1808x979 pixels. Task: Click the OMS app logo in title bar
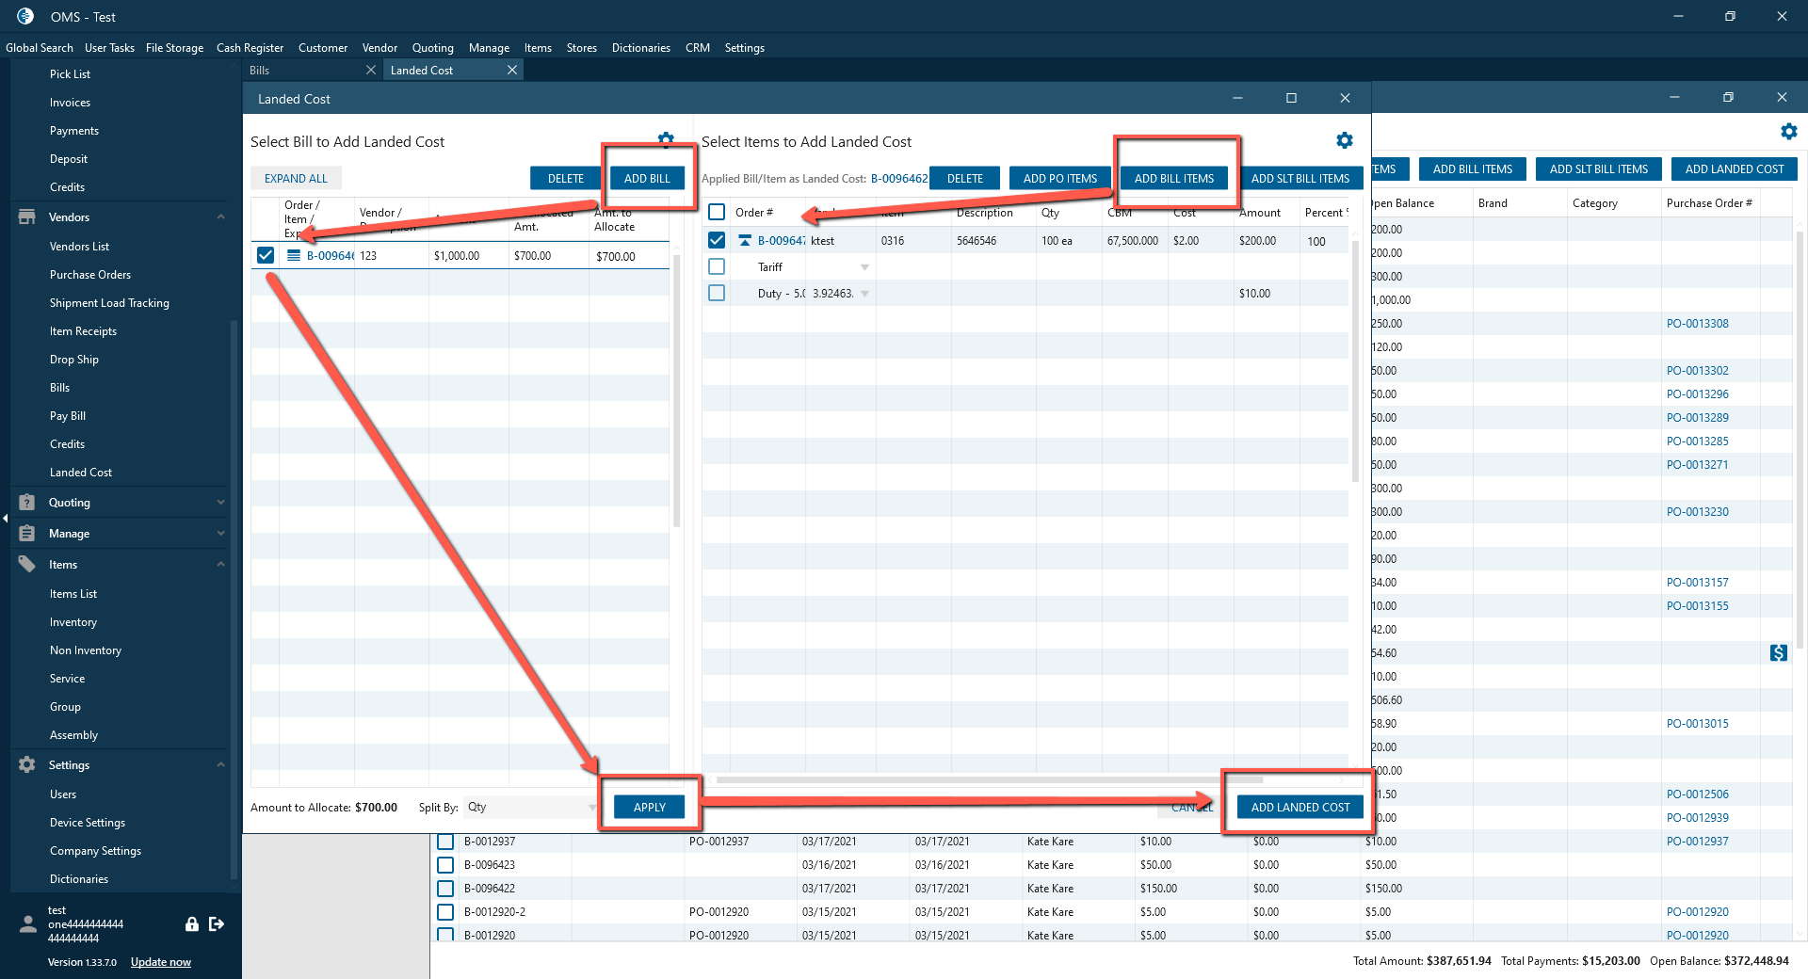tap(25, 16)
